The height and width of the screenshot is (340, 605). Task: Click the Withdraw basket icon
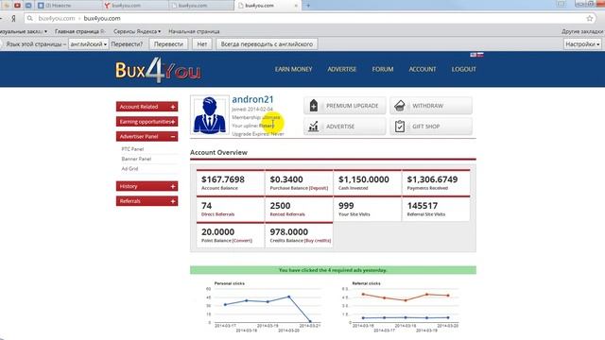(400, 105)
